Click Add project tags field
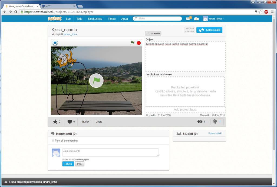Image resolution: width=277 pixels, height=187 pixels. pyautogui.click(x=185, y=110)
